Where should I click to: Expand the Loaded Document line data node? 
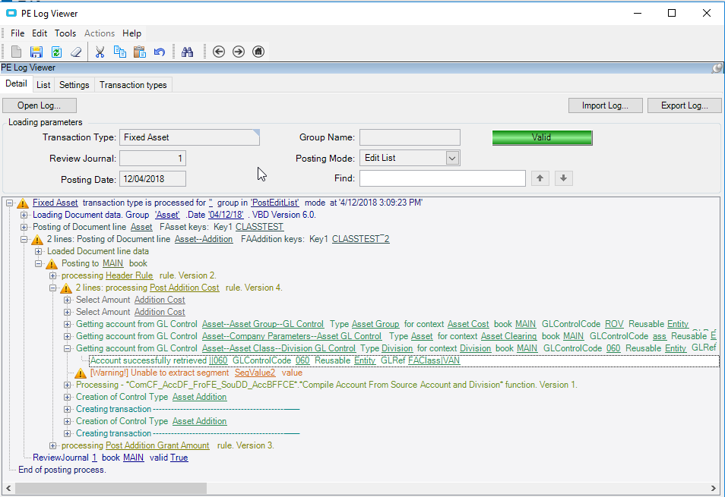[x=38, y=251]
